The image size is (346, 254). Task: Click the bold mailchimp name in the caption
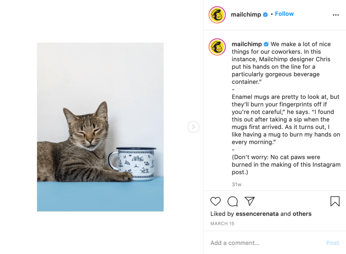tap(246, 44)
